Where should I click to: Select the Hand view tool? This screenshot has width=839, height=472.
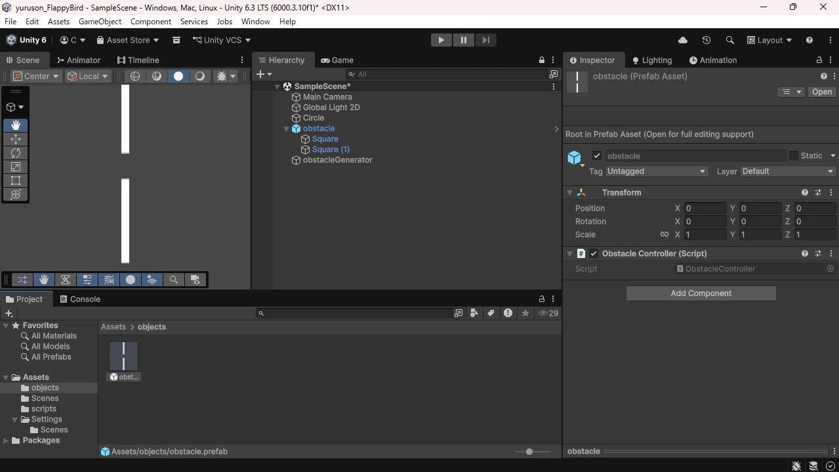[16, 125]
